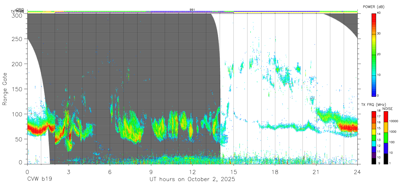This screenshot has height=186, width=402.
Task: Select the 'POWER (dB)' legend title
Action: point(374,7)
